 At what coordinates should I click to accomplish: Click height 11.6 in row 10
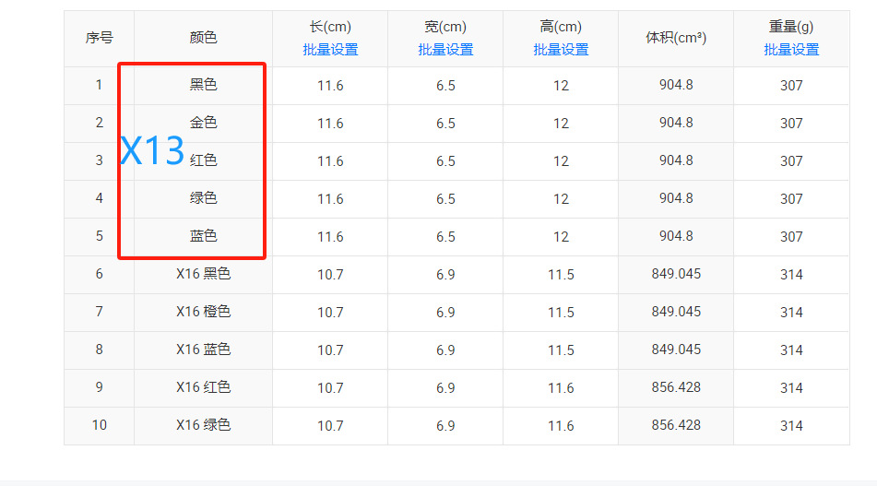click(x=561, y=426)
